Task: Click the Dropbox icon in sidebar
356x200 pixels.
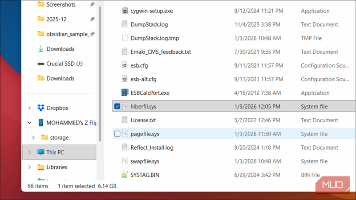Action: (41, 108)
